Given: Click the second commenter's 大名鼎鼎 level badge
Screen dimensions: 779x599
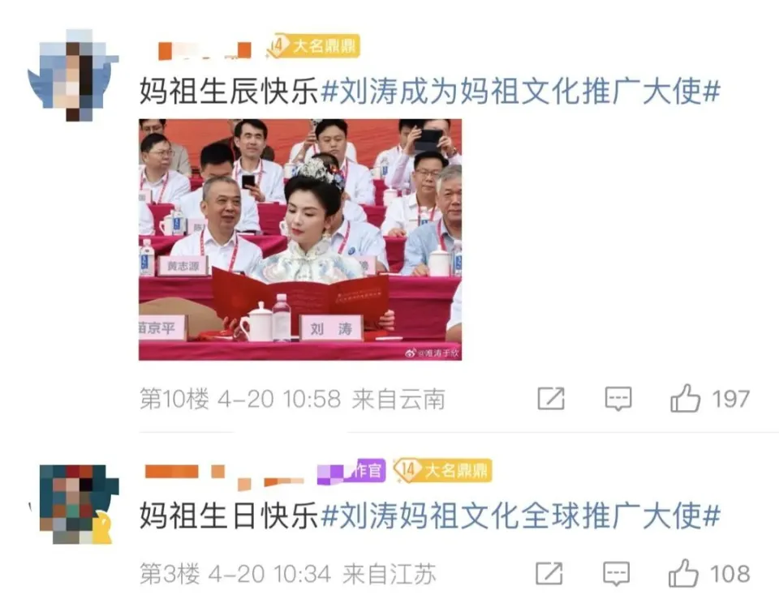Looking at the screenshot, I should tap(442, 470).
